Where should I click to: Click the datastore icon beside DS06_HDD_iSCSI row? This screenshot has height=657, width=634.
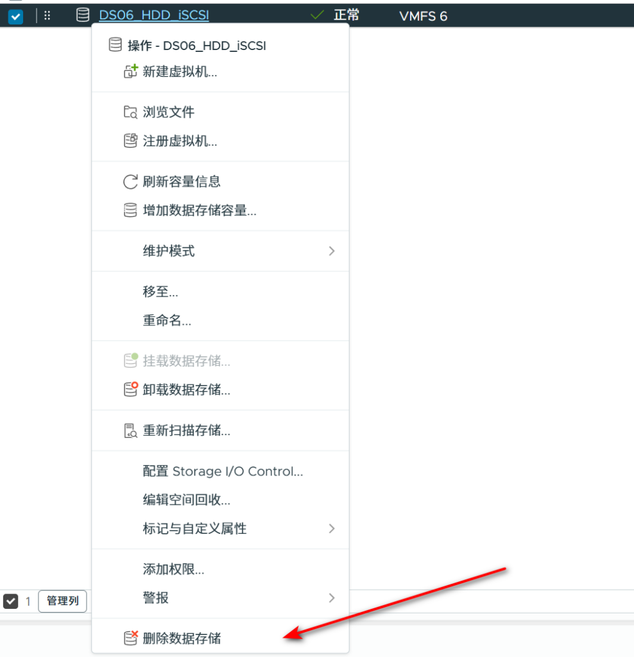[83, 15]
